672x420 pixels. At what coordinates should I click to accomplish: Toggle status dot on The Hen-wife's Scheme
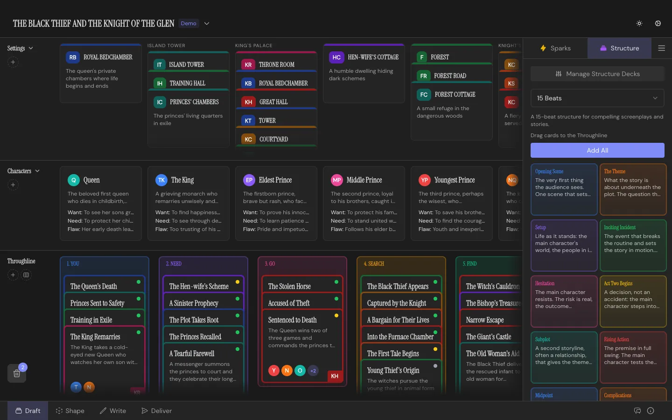click(238, 282)
